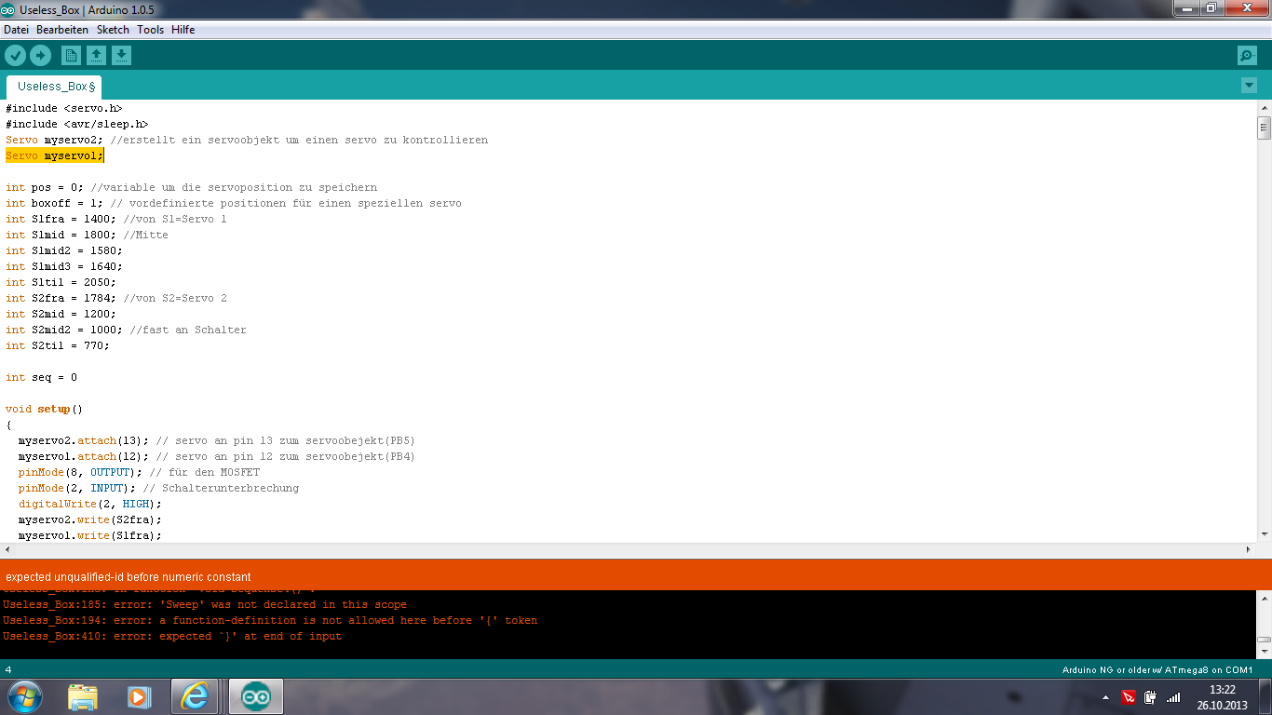Open the Windows Start button

click(24, 696)
